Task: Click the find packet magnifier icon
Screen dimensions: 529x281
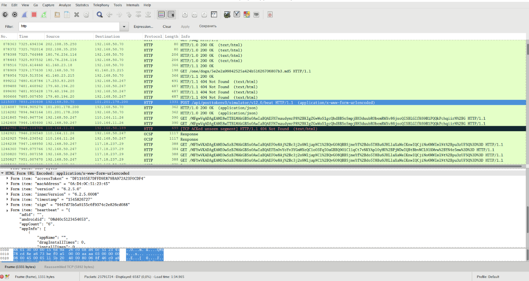Action: coord(99,14)
